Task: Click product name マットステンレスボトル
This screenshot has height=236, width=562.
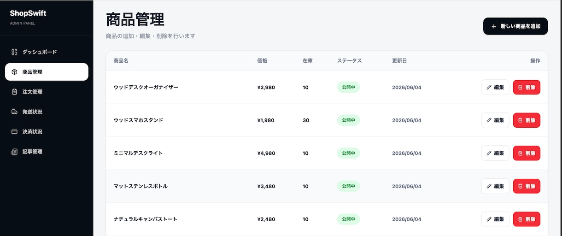Action: [x=140, y=186]
